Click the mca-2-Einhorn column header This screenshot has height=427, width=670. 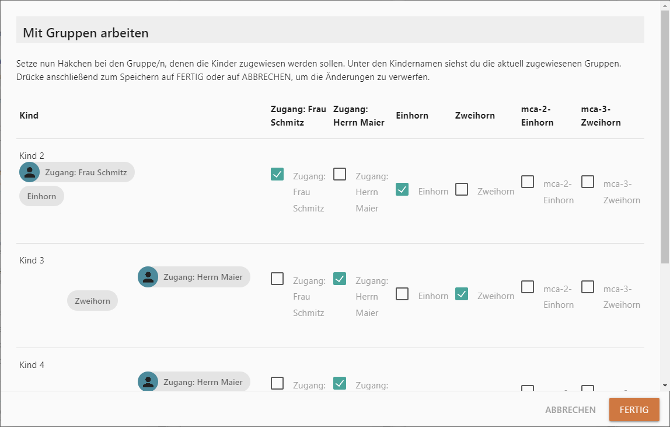pyautogui.click(x=537, y=116)
